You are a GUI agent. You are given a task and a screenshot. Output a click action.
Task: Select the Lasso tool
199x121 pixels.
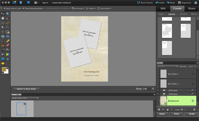click(x=8, y=23)
